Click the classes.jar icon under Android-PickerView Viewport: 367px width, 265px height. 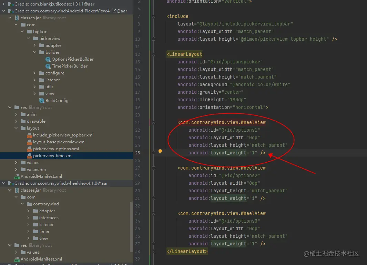click(17, 18)
